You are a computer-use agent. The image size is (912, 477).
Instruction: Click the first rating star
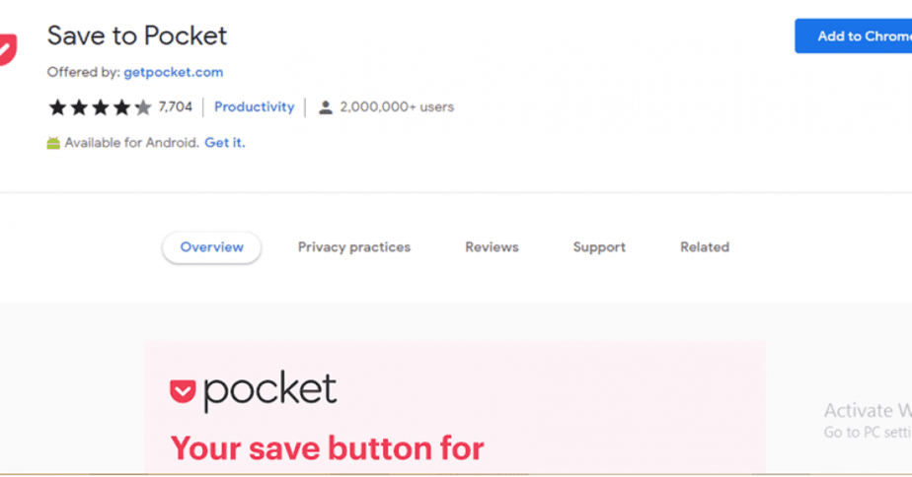(56, 107)
